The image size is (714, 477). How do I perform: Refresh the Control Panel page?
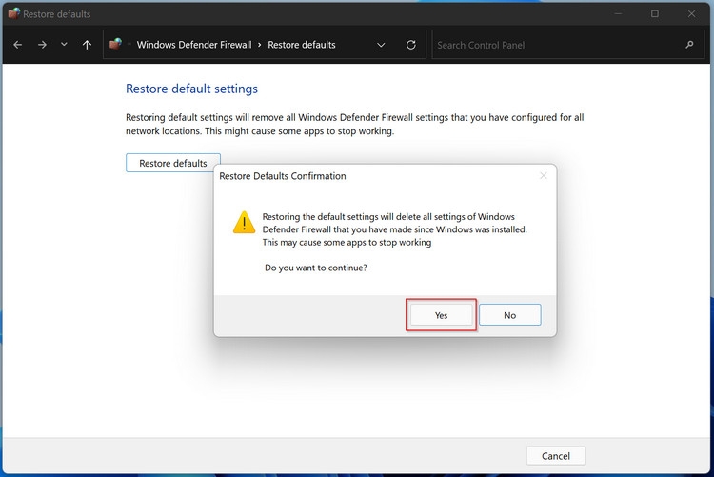point(410,45)
